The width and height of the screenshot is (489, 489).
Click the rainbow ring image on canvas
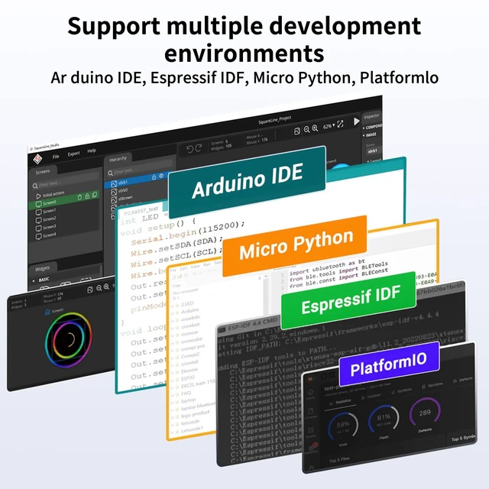point(68,339)
